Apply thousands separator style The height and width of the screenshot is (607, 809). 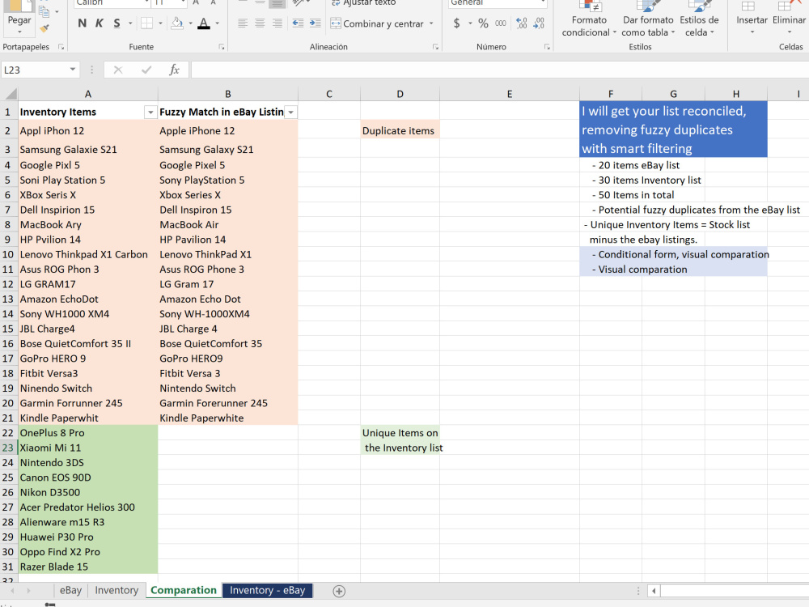click(x=501, y=23)
